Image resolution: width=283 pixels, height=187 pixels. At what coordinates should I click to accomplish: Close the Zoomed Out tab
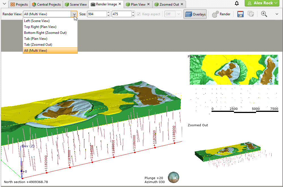[182, 4]
